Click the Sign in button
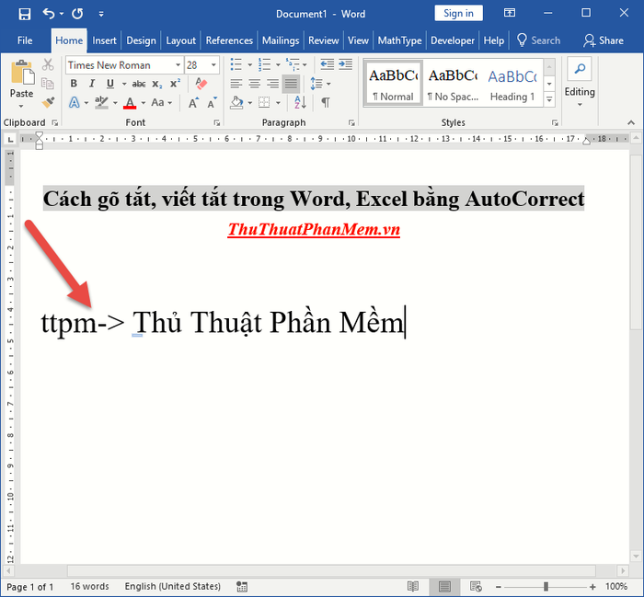This screenshot has width=644, height=597. [x=458, y=14]
